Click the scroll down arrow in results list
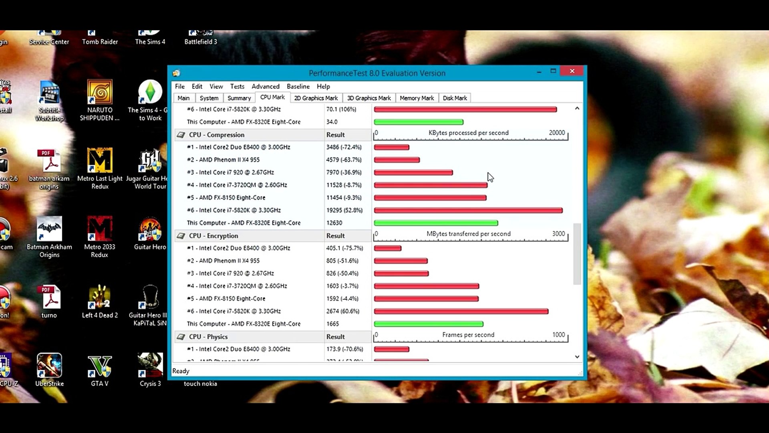Image resolution: width=769 pixels, height=433 pixels. pos(577,356)
